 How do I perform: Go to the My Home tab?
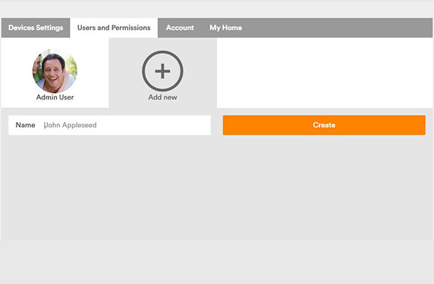pos(226,28)
